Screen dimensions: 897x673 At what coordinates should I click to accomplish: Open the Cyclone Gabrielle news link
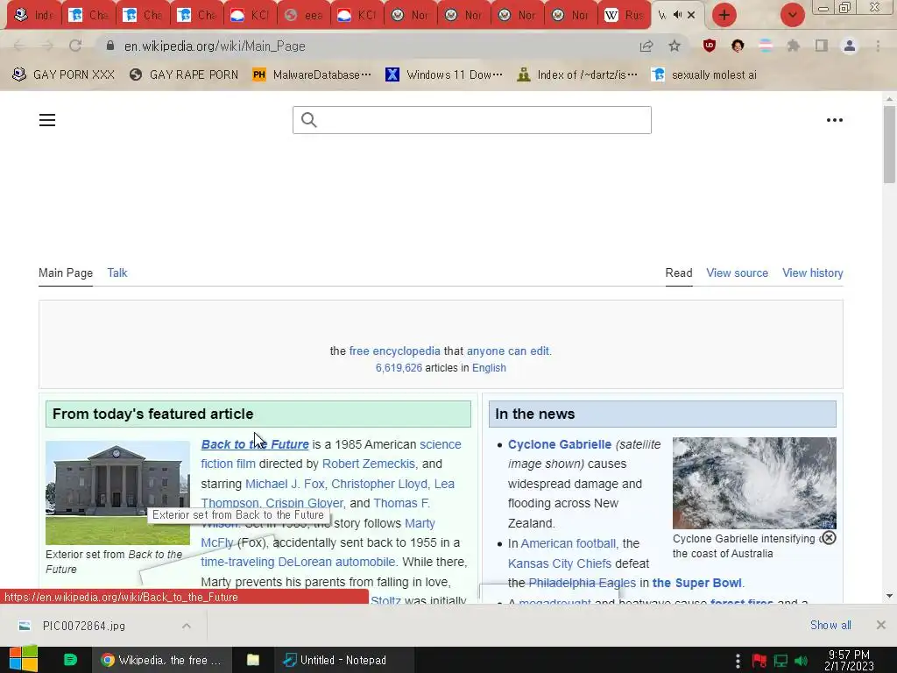[x=560, y=444]
